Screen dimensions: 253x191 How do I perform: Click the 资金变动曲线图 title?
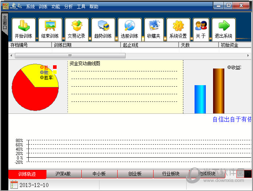point(85,63)
